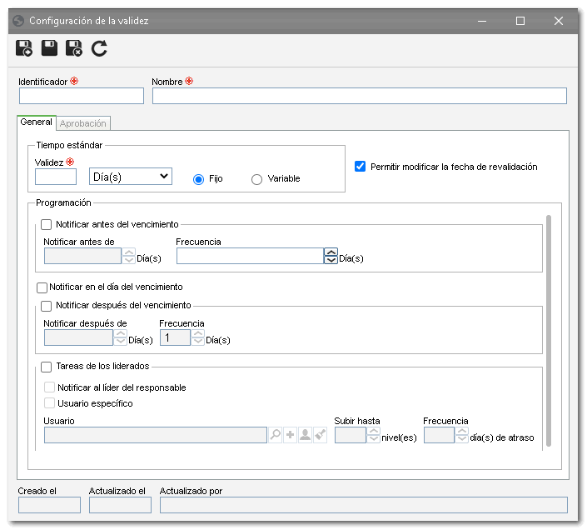
Task: Open the Día(s) validity unit dropdown
Action: (131, 177)
